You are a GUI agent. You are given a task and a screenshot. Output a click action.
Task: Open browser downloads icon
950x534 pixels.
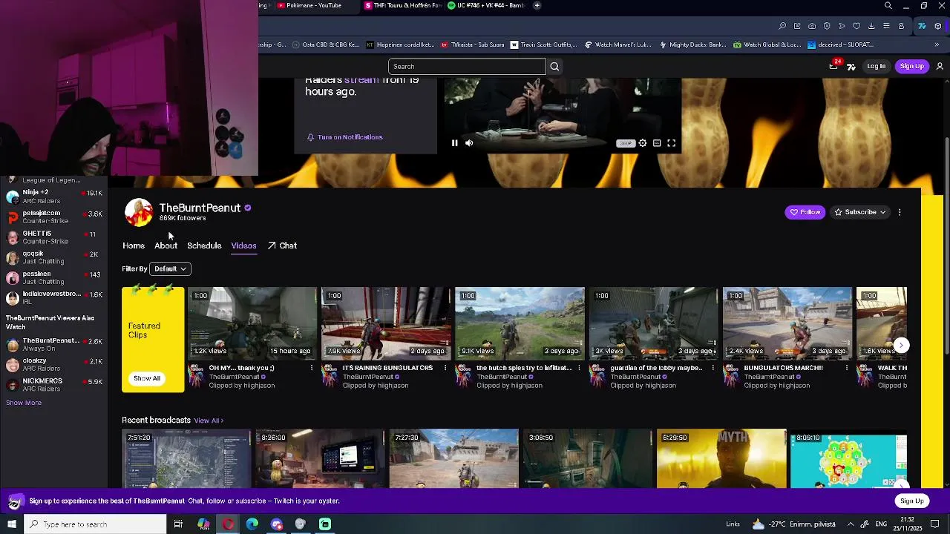(x=871, y=26)
